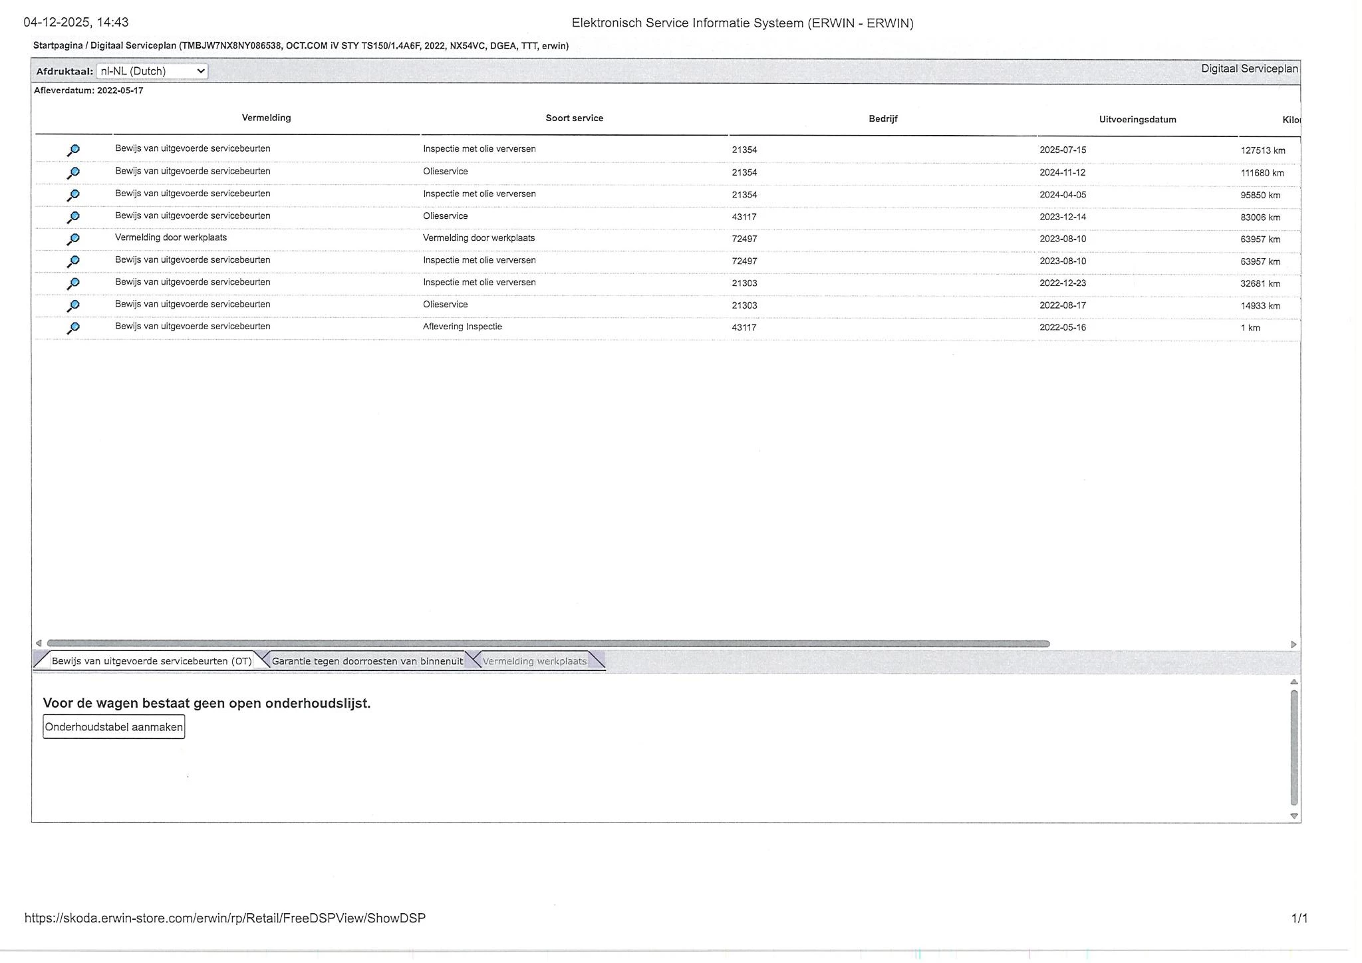
Task: Open the Vermelding werkplaats tab
Action: 534,661
